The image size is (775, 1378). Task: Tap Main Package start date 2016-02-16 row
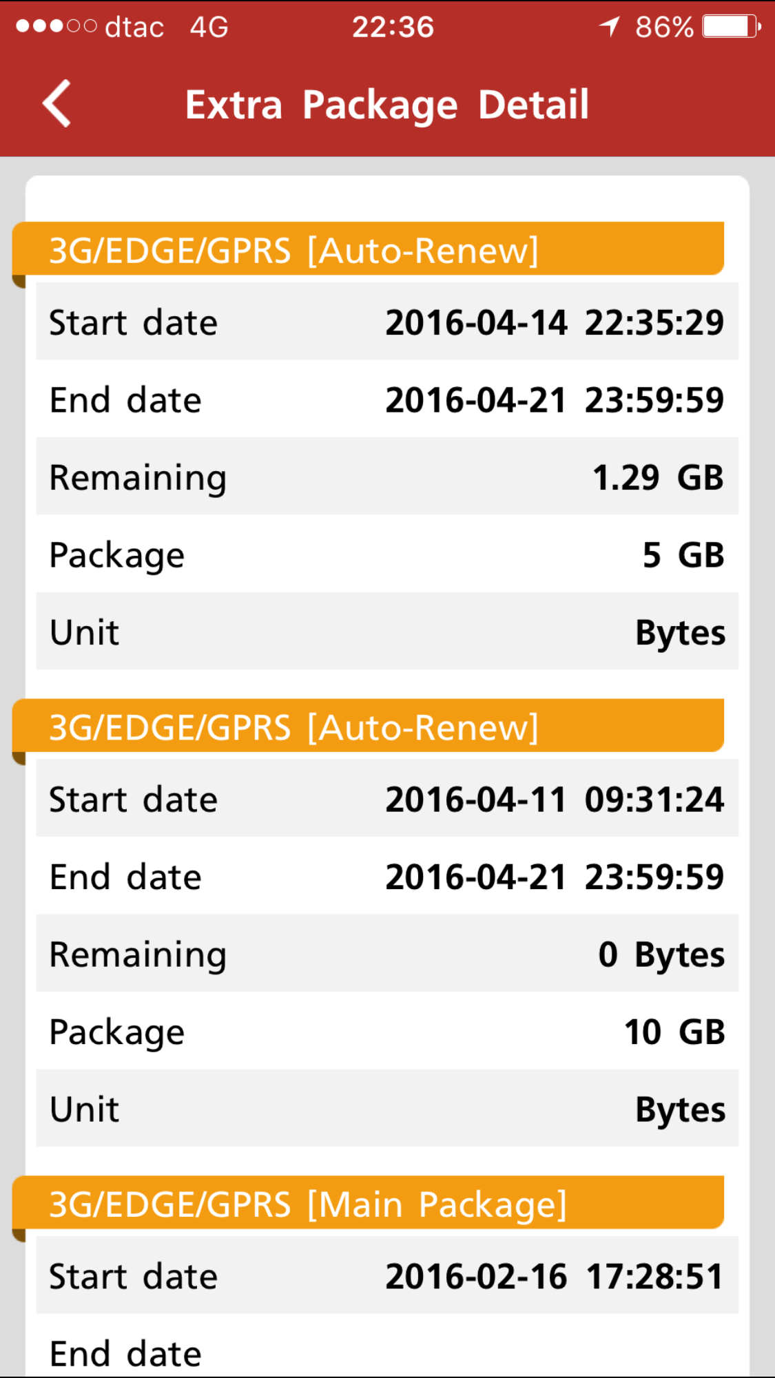pyautogui.click(x=387, y=1276)
